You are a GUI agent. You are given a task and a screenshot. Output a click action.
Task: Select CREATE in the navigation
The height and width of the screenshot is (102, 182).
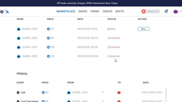(x=107, y=11)
